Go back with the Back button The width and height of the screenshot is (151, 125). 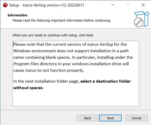pyautogui.click(x=88, y=118)
